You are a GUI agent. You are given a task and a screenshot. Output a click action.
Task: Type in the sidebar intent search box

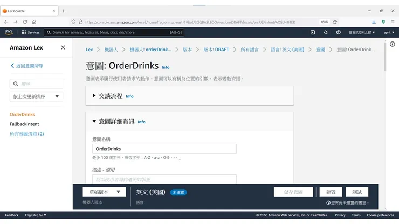point(36,83)
